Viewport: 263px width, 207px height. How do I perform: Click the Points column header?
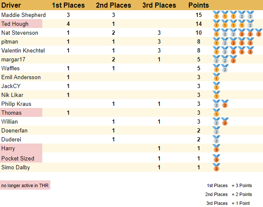coord(198,6)
